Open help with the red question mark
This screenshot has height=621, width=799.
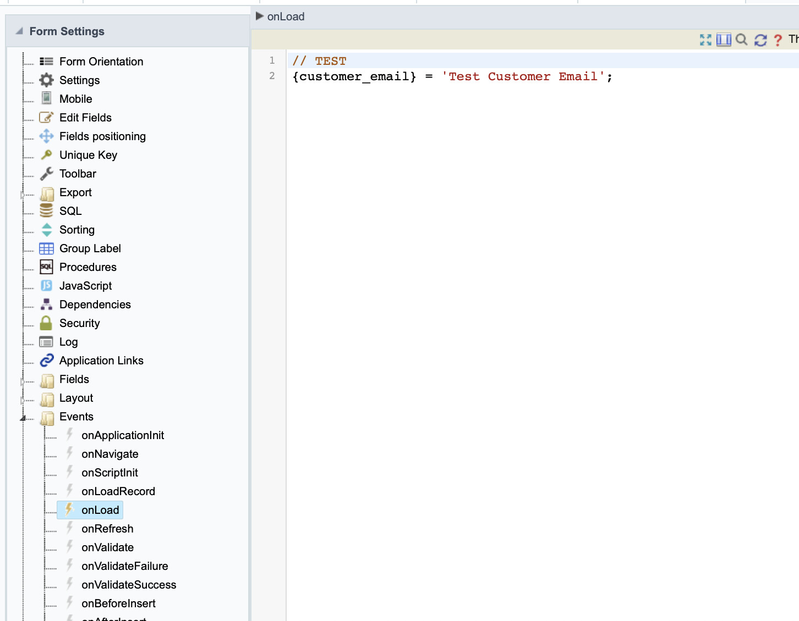tap(778, 40)
